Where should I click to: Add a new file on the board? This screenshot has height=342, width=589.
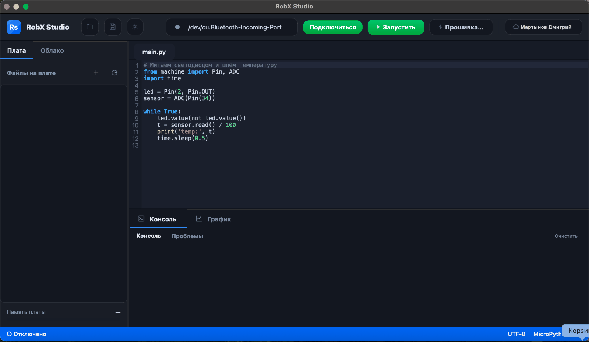tap(96, 73)
